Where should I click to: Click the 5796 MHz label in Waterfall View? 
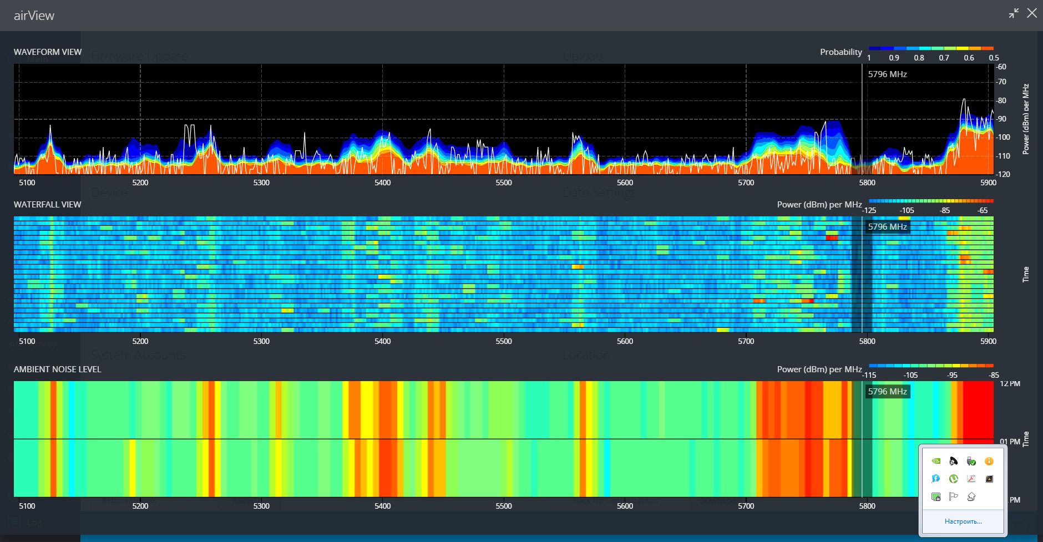(887, 227)
